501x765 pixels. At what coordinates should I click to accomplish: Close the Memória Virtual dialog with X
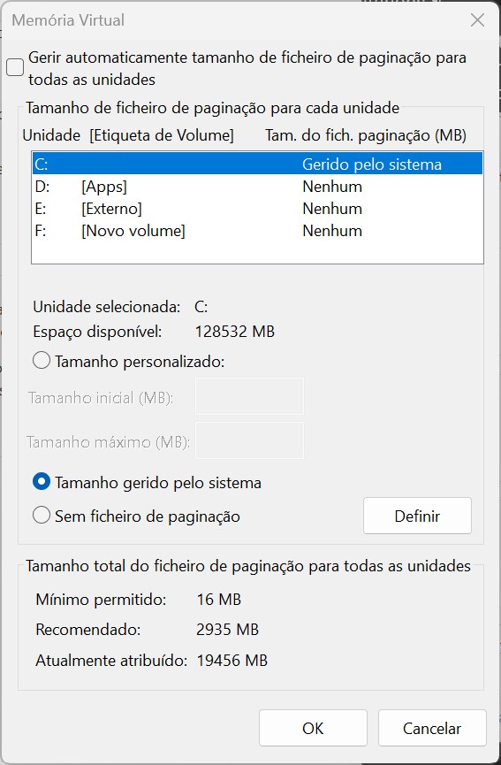[x=477, y=20]
